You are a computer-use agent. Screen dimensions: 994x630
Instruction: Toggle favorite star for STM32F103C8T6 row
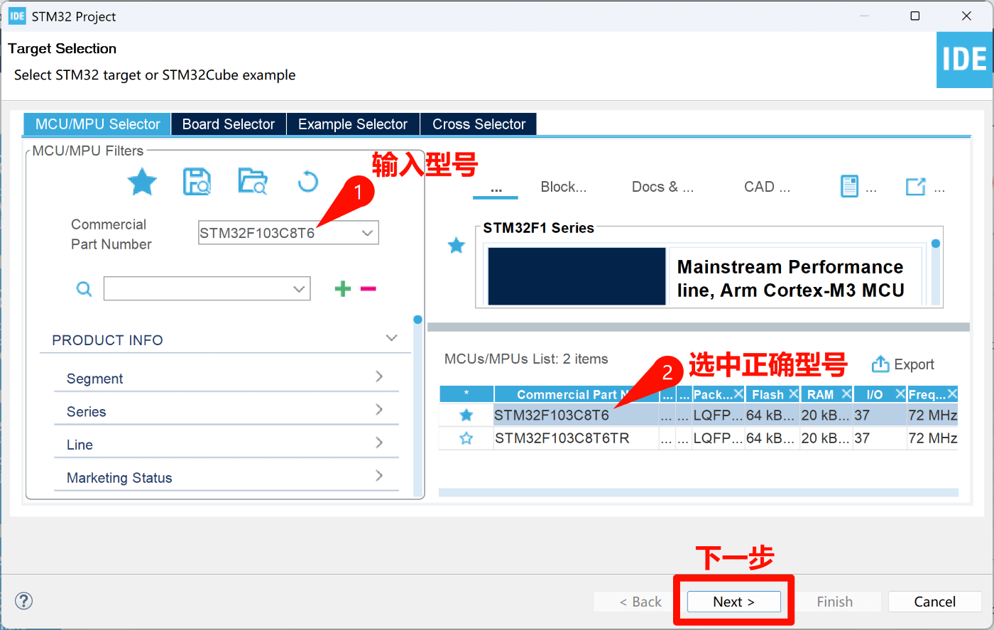coord(466,415)
